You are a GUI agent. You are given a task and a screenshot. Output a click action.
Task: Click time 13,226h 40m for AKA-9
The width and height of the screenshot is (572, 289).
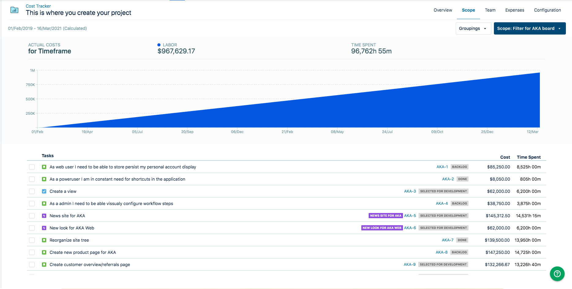[x=528, y=265]
